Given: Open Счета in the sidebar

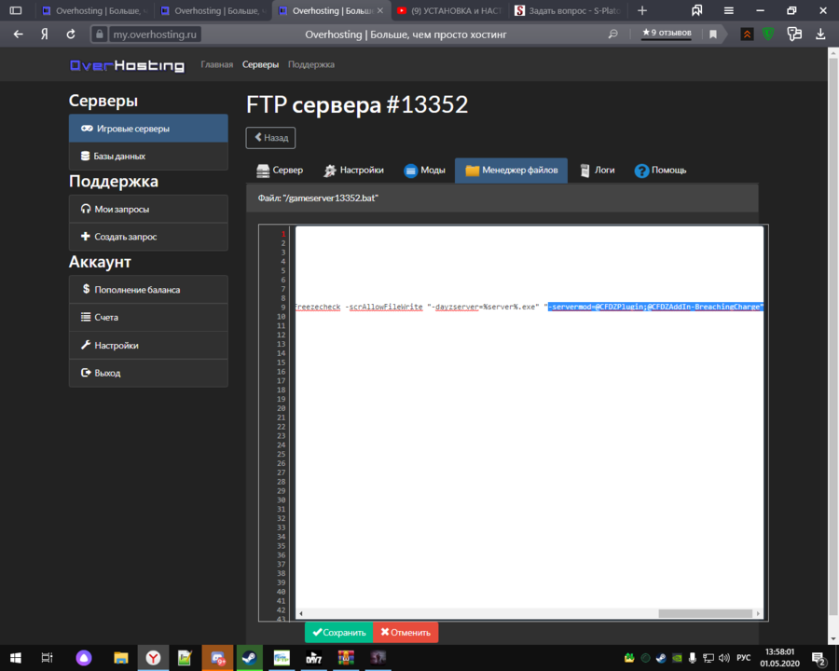Looking at the screenshot, I should point(148,317).
